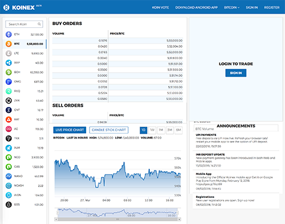Select the NEO coin icon
The image size is (285, 224).
pos(9,157)
